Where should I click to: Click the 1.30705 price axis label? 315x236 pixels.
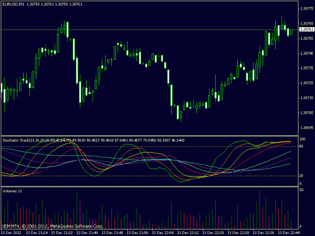[306, 113]
